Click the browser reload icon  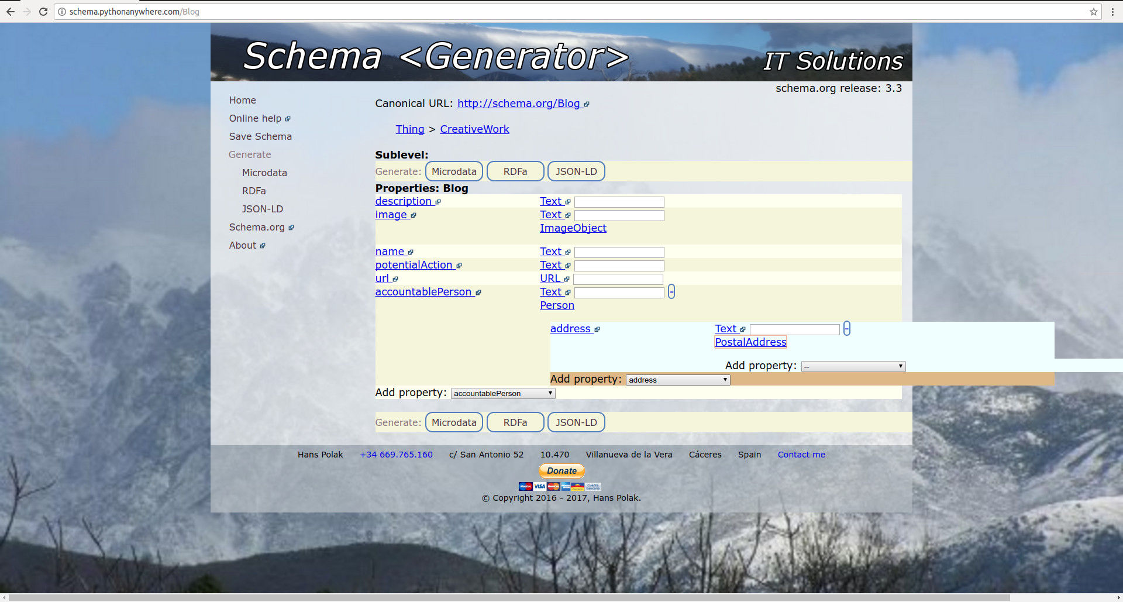[43, 12]
